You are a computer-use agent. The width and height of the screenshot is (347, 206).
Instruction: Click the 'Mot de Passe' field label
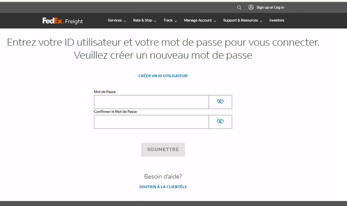pyautogui.click(x=105, y=92)
